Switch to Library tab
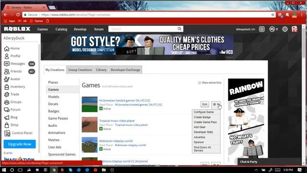307x173 pixels. [101, 70]
